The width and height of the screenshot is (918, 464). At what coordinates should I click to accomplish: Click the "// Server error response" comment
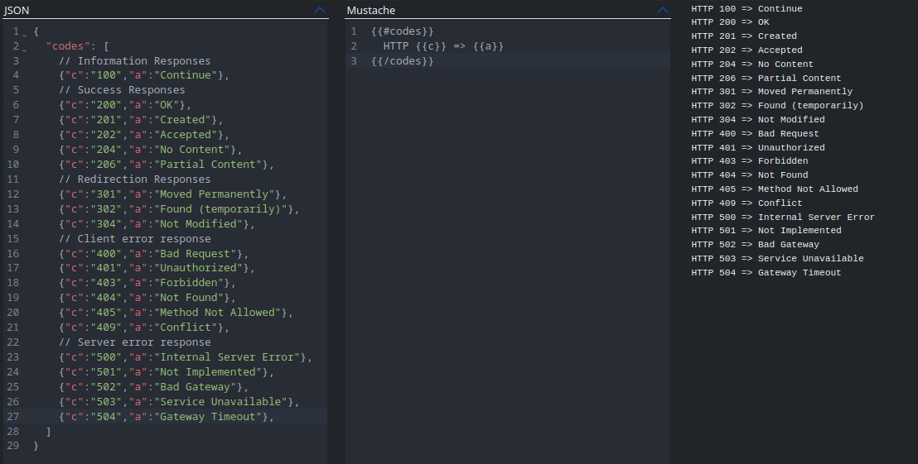pos(134,342)
